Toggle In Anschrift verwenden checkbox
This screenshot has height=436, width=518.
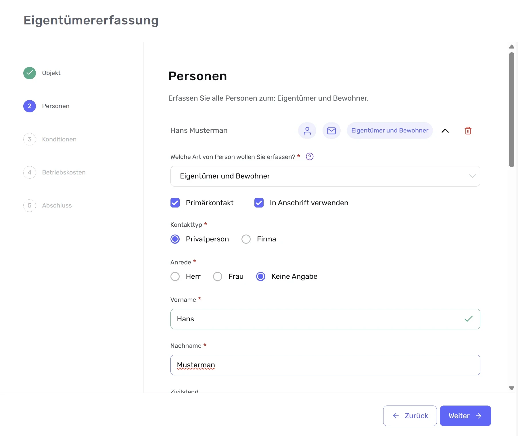(x=259, y=203)
